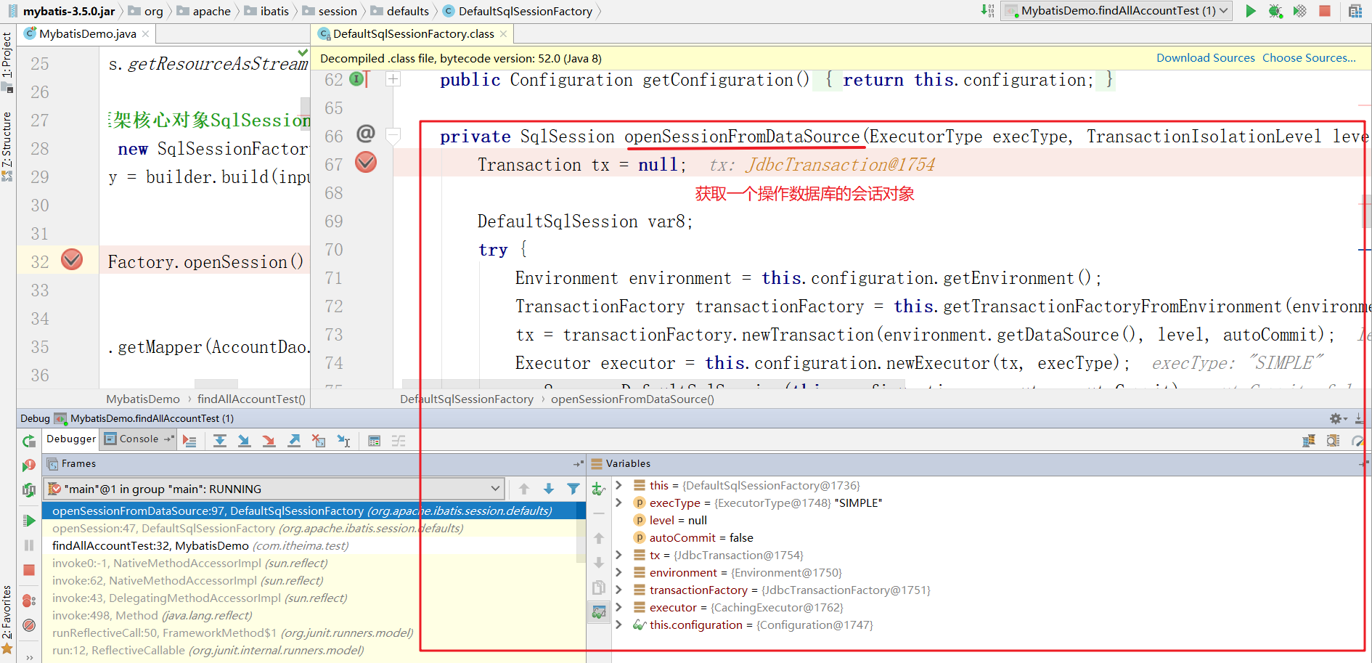Screen dimensions: 1372x663
Task: Run with Coverage from top toolbar
Action: click(1299, 11)
